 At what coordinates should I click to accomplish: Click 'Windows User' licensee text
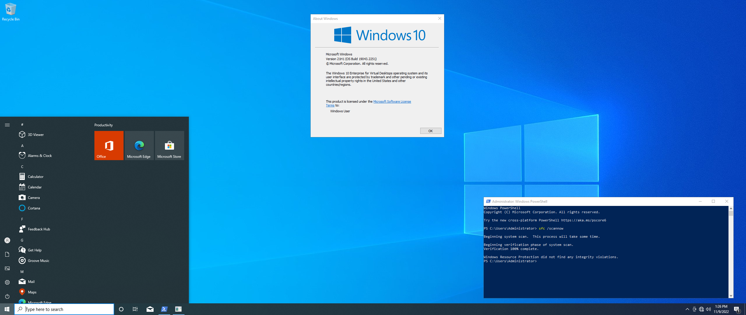click(340, 111)
